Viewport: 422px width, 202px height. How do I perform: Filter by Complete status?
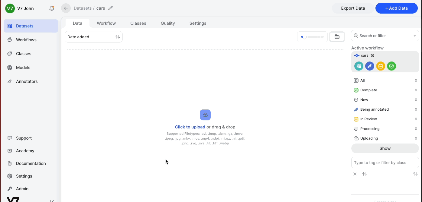[x=385, y=90]
